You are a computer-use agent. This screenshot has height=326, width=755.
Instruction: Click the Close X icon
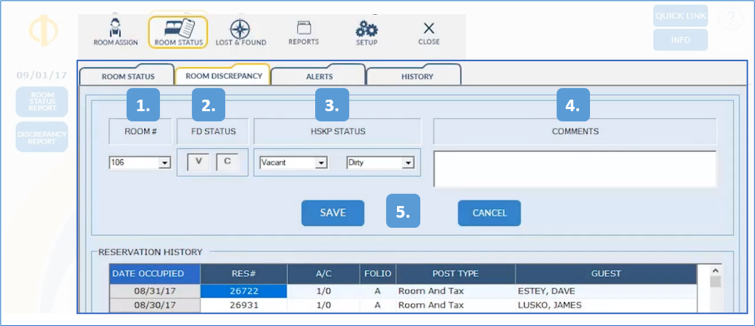429,28
